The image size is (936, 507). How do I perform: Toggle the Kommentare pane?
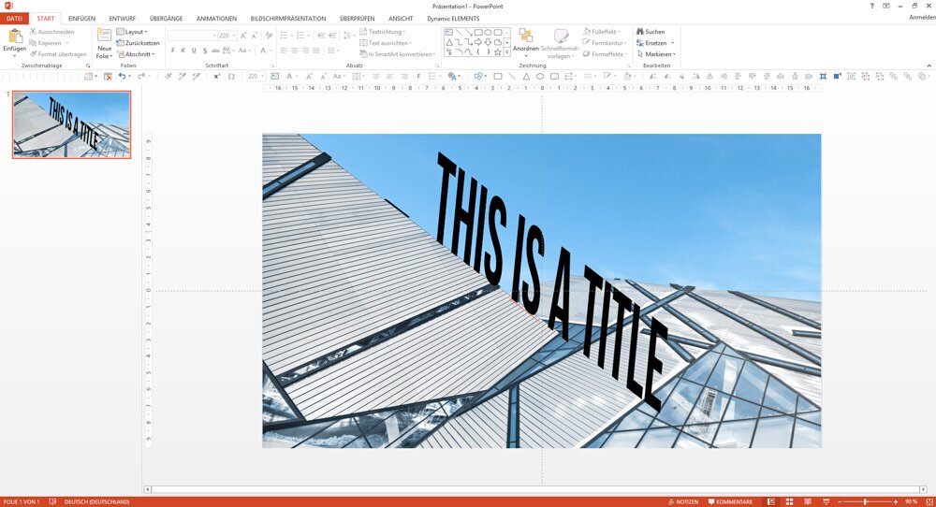click(x=729, y=501)
